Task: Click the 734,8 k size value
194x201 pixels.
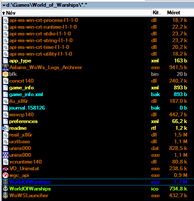Action: click(x=178, y=189)
